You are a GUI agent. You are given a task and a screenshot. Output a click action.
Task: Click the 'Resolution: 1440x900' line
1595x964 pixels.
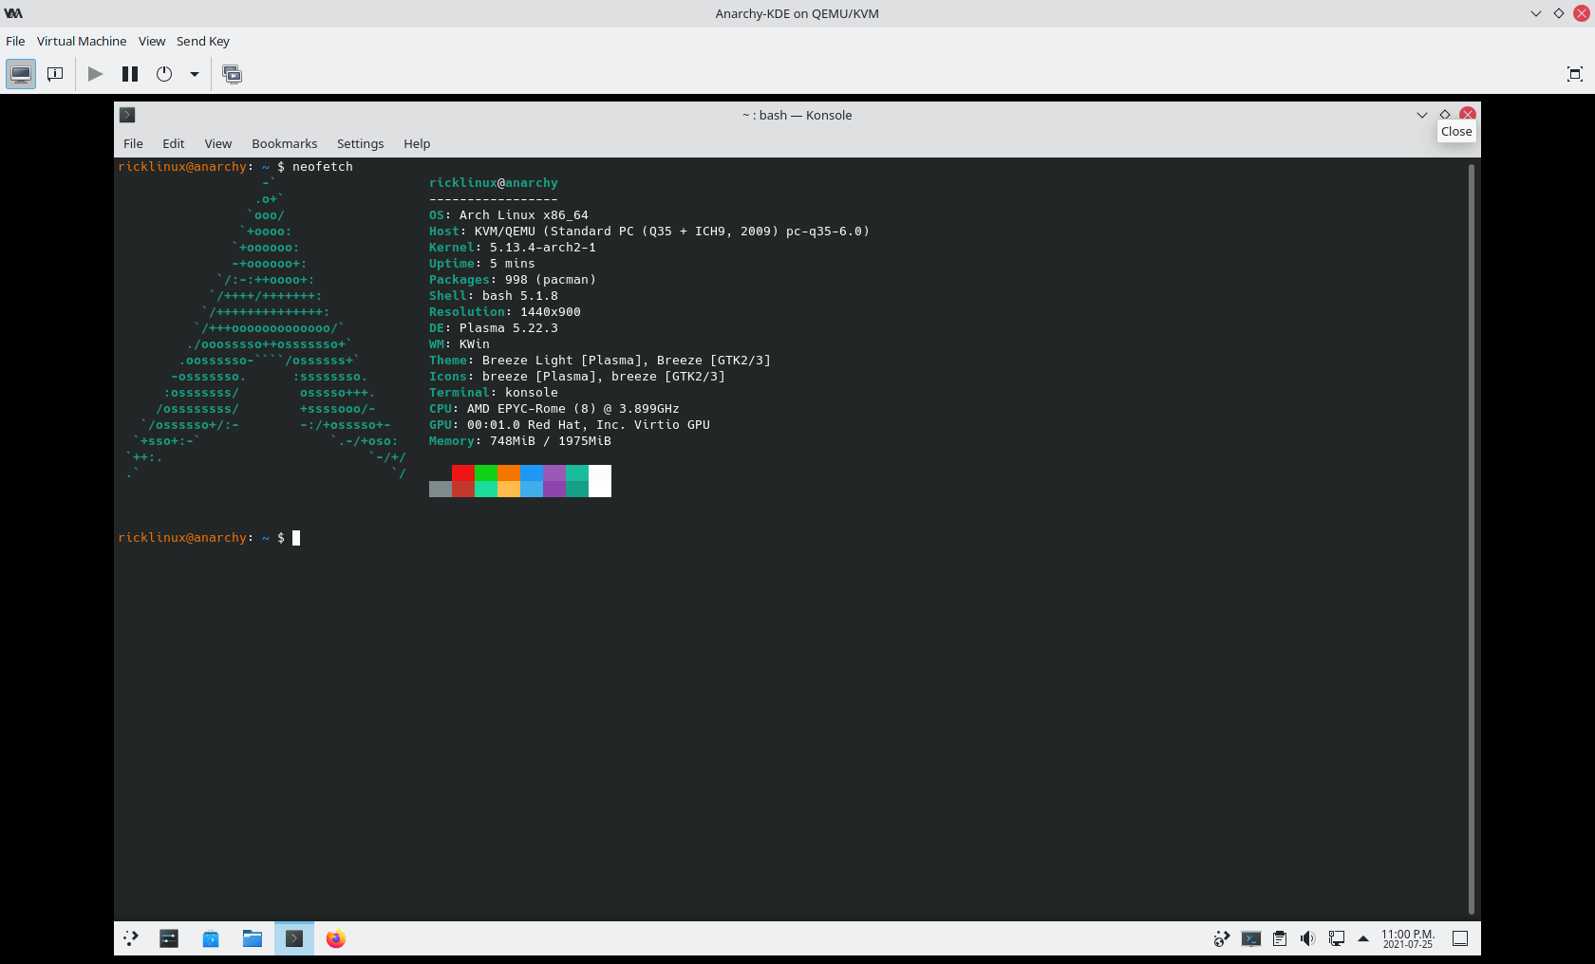coord(505,312)
